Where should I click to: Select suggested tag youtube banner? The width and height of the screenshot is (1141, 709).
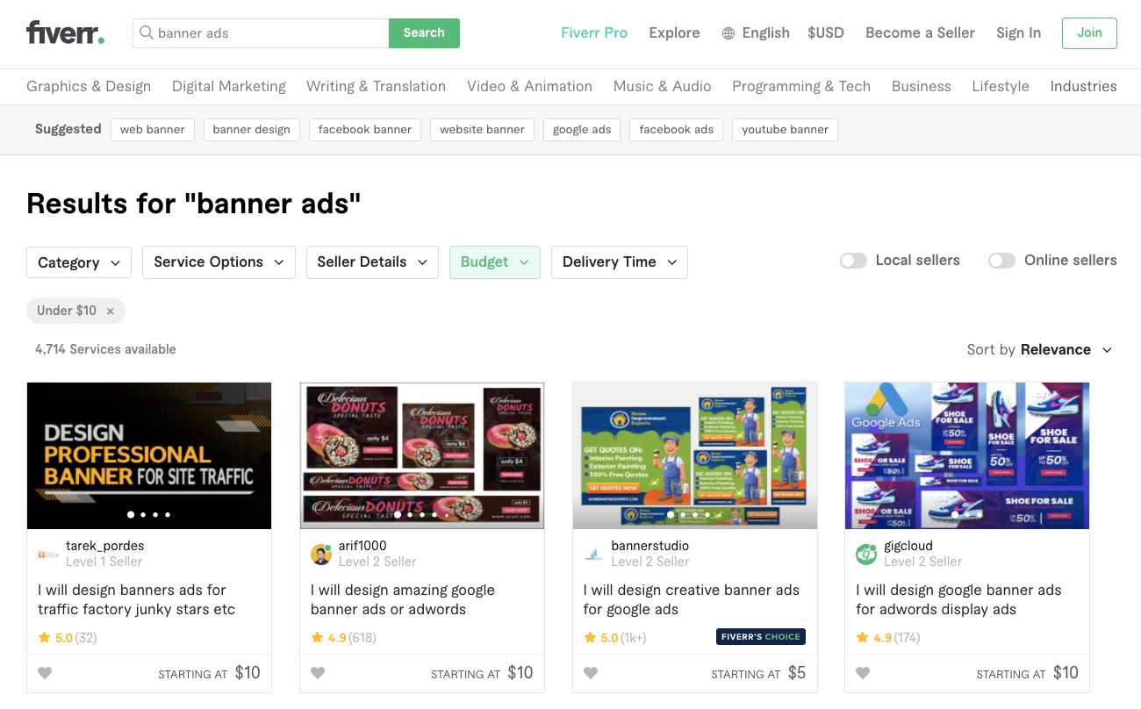(x=786, y=130)
